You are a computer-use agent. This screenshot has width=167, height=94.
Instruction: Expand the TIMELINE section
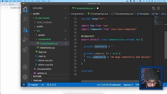[x=49, y=80]
